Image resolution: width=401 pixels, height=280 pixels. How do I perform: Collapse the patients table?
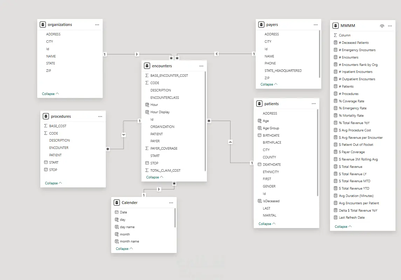(x=267, y=224)
